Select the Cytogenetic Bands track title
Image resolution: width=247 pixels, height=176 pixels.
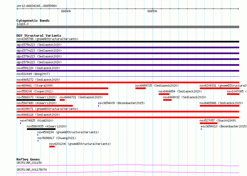(33, 21)
